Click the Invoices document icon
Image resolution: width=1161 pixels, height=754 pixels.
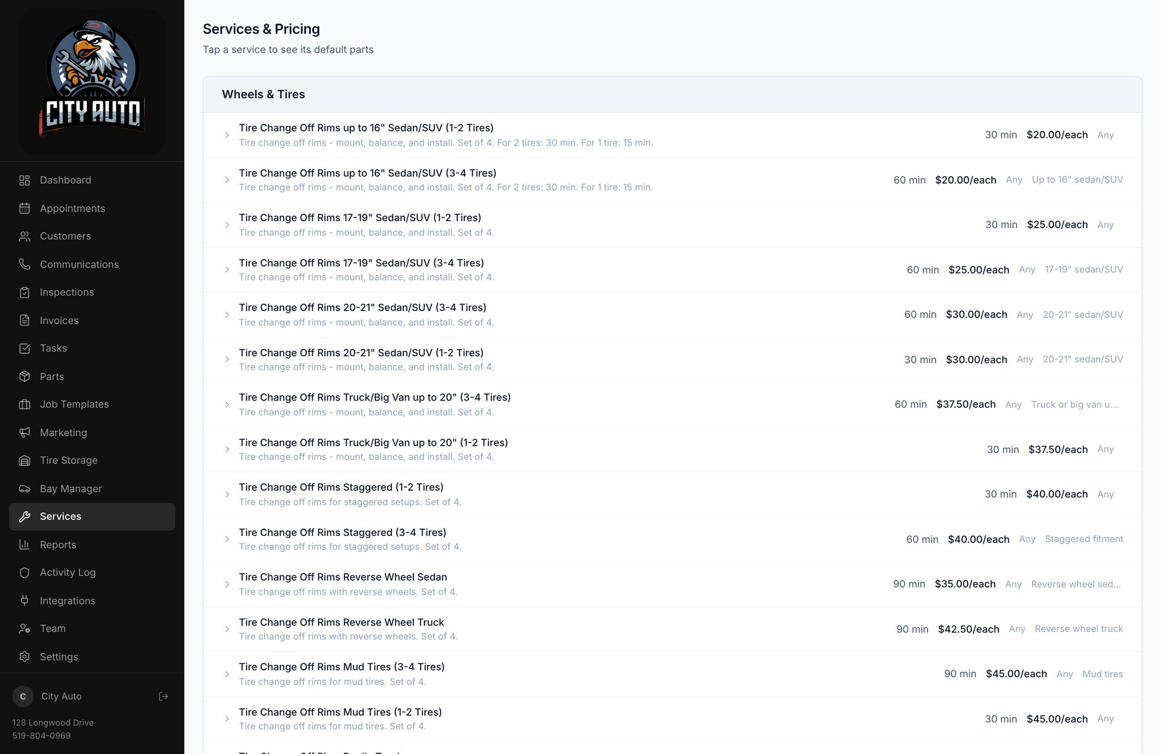[x=25, y=321]
